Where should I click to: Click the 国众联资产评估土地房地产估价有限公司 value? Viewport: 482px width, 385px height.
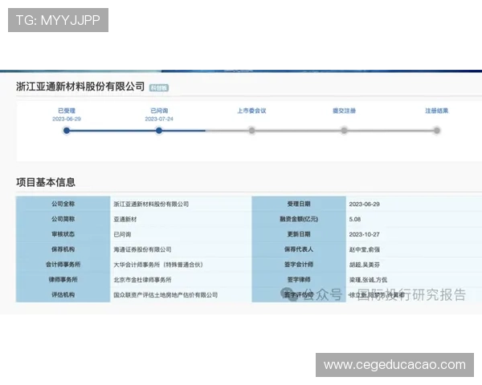165,294
